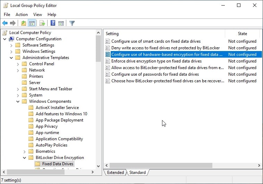263x184 pixels.
Task: Click the Up one level folder icon
Action: tap(24, 23)
